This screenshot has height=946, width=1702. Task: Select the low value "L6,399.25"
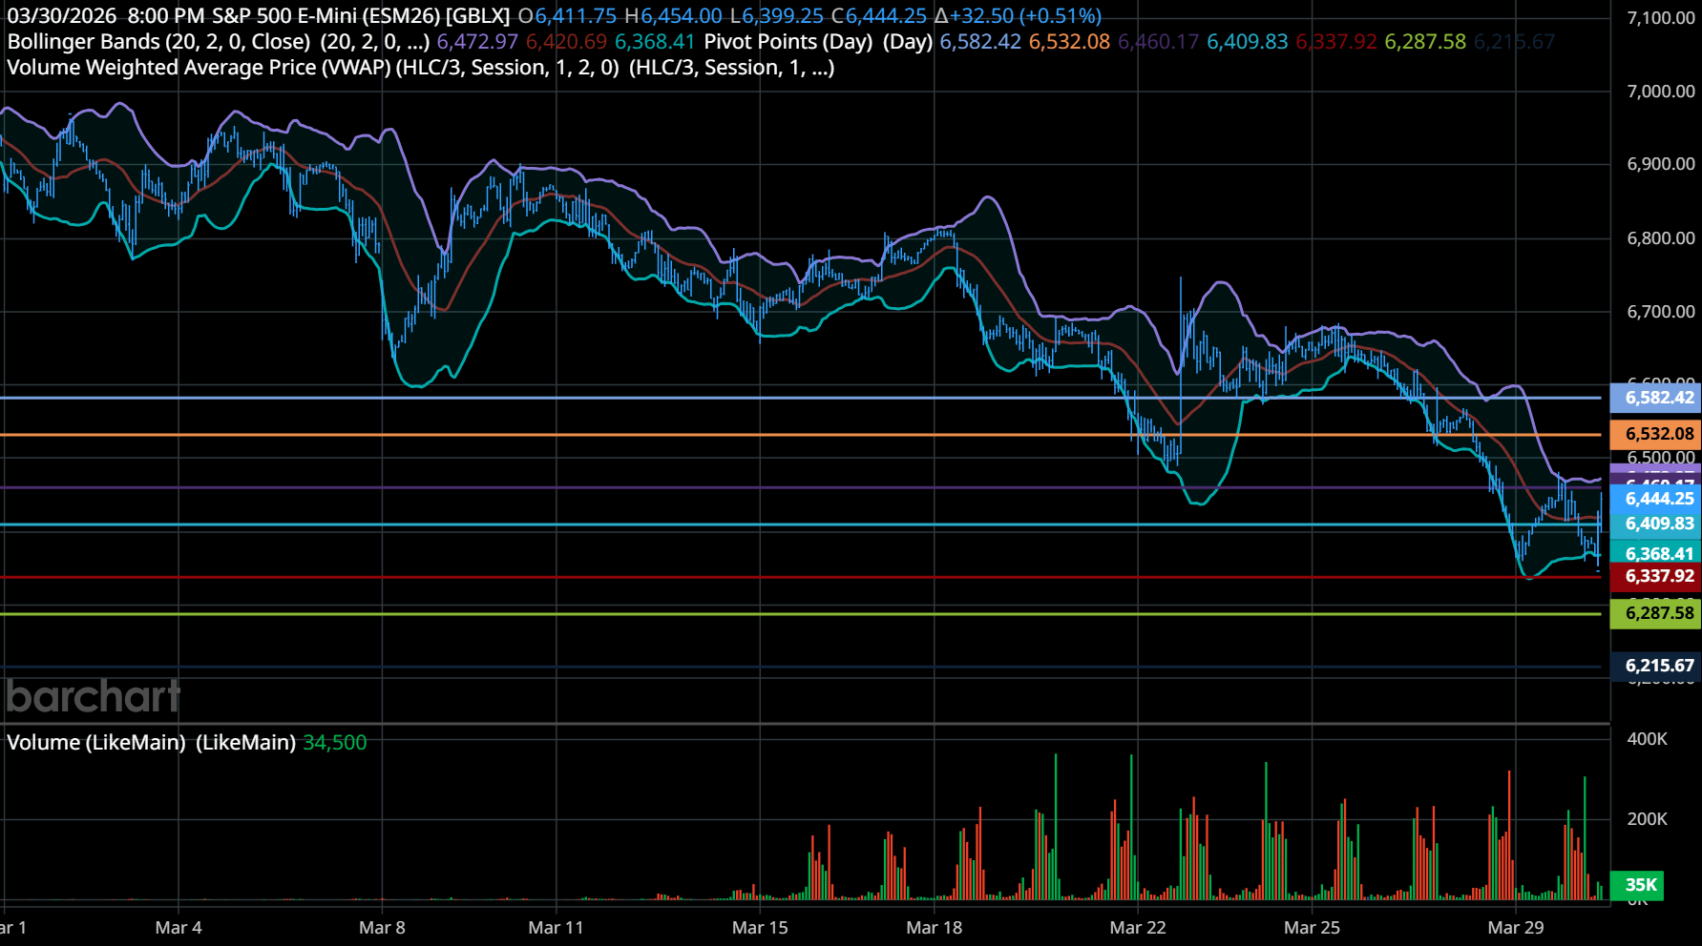(x=776, y=16)
